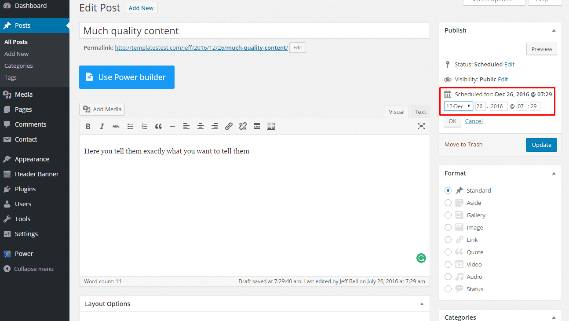Choose the Video post format

(448, 264)
